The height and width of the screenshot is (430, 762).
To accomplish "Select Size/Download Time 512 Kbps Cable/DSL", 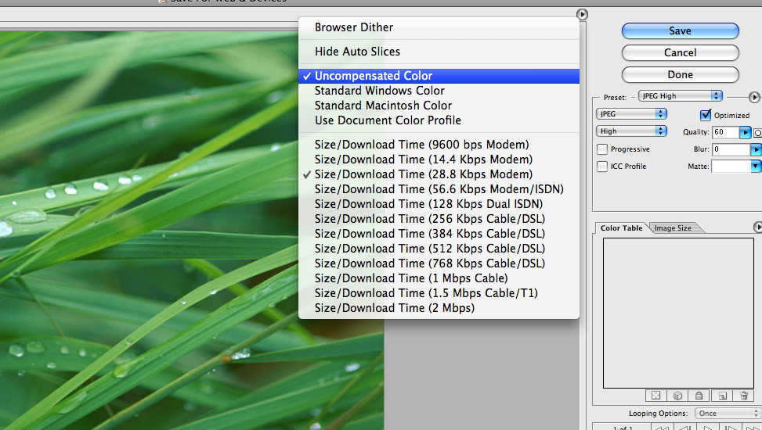I will [439, 249].
